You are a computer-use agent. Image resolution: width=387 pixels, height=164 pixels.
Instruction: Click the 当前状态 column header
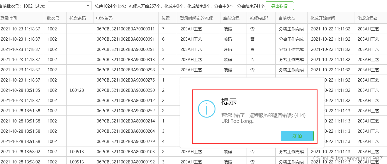click(287, 18)
